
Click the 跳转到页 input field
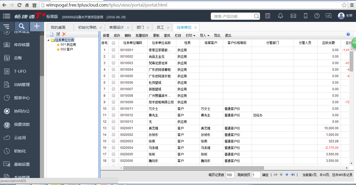click(256, 175)
